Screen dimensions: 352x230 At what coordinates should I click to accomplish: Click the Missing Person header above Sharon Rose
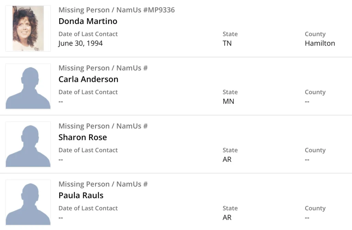click(x=103, y=126)
